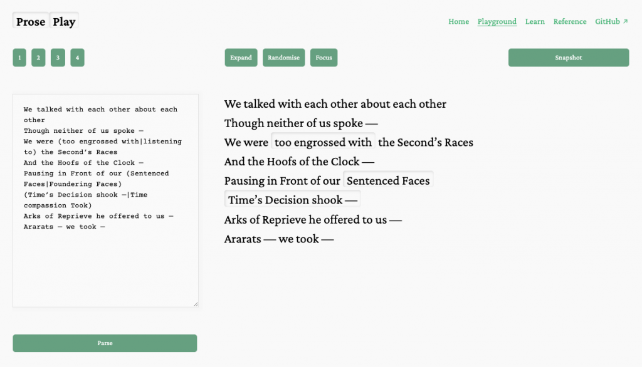
Task: Open the Home page link
Action: (458, 21)
